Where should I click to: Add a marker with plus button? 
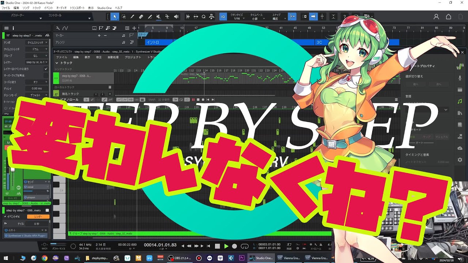(99, 35)
